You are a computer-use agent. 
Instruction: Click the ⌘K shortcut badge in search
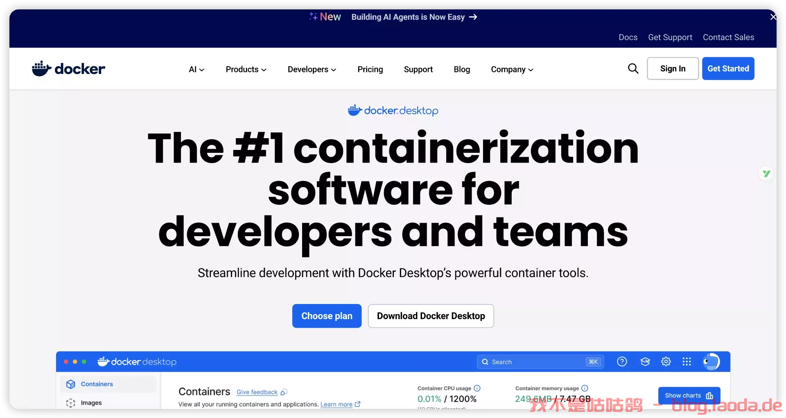[x=593, y=362]
